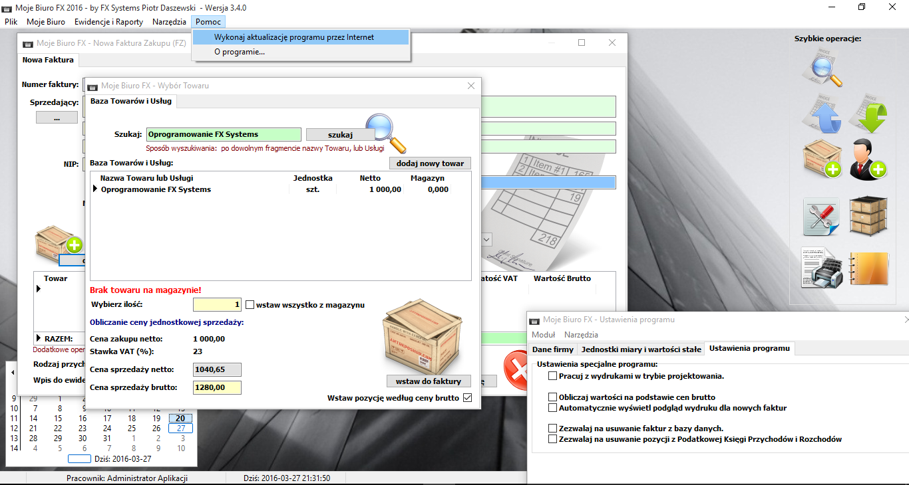909x485 pixels.
Task: Open Narzędzia menu in main menu bar
Action: click(x=169, y=22)
